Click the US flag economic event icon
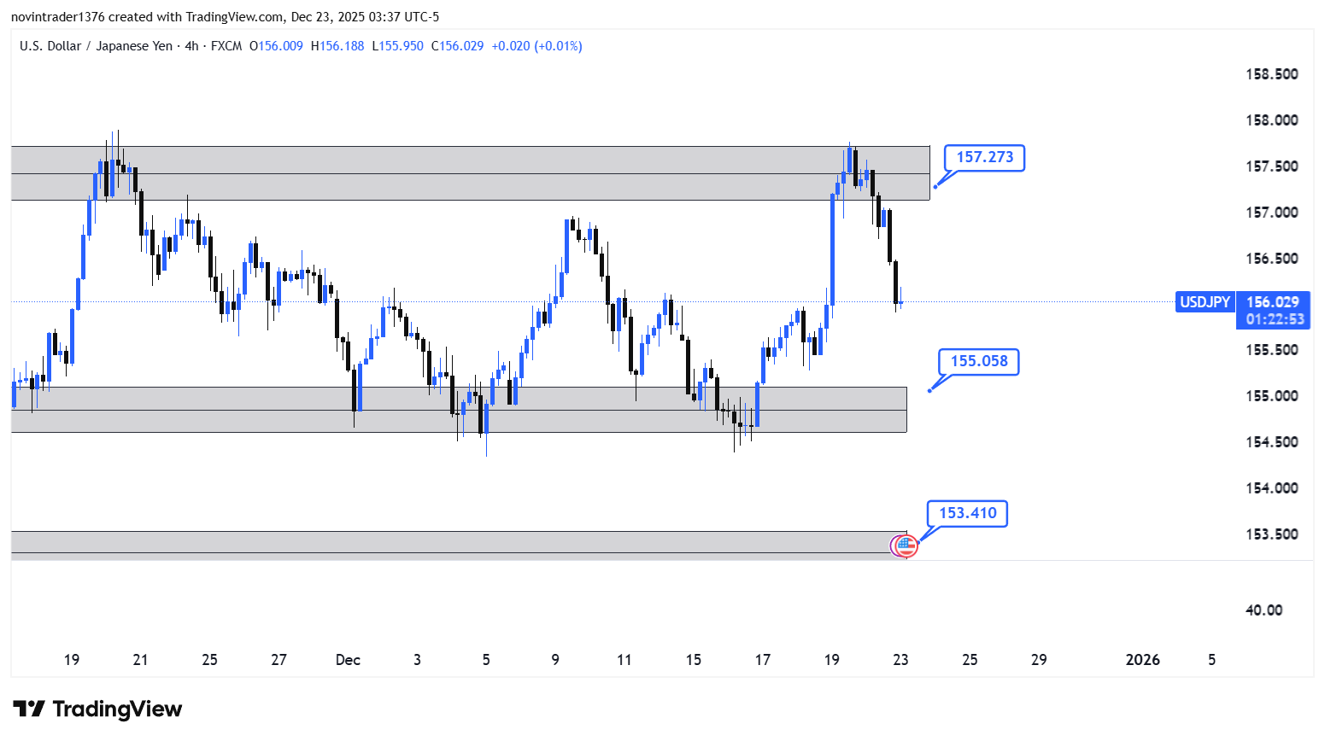Viewport: 1325px width, 741px height. coord(905,545)
